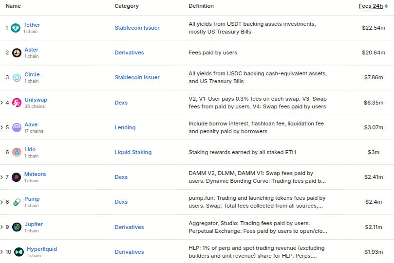Image resolution: width=394 pixels, height=263 pixels.
Task: Open the Meteora protocol link
Action: tap(35, 174)
